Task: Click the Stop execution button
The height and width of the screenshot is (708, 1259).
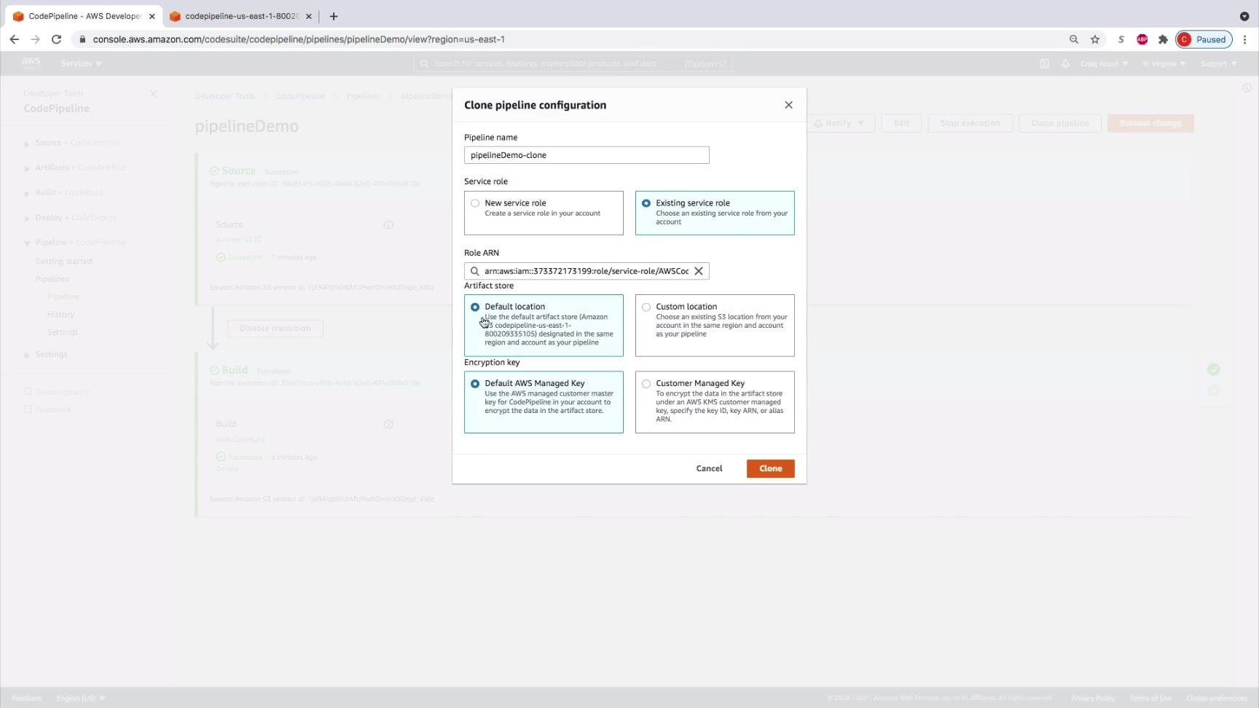Action: (970, 123)
